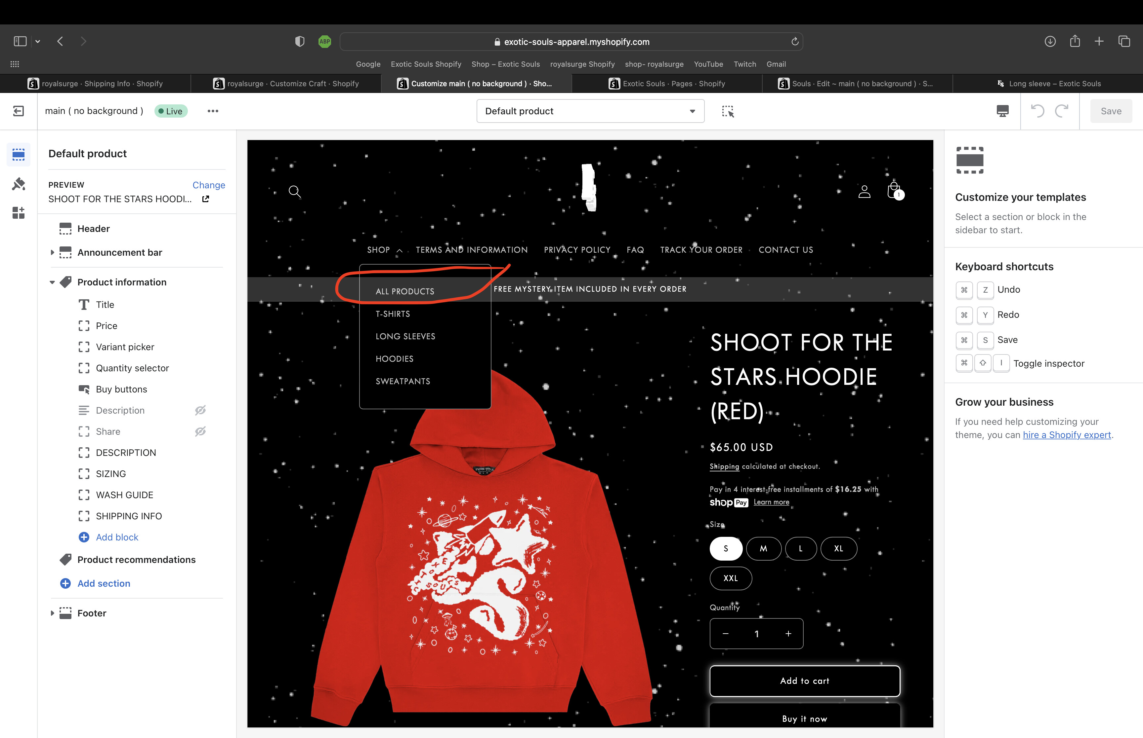Click the exit editor icon
Viewport: 1143px width, 738px height.
[18, 111]
